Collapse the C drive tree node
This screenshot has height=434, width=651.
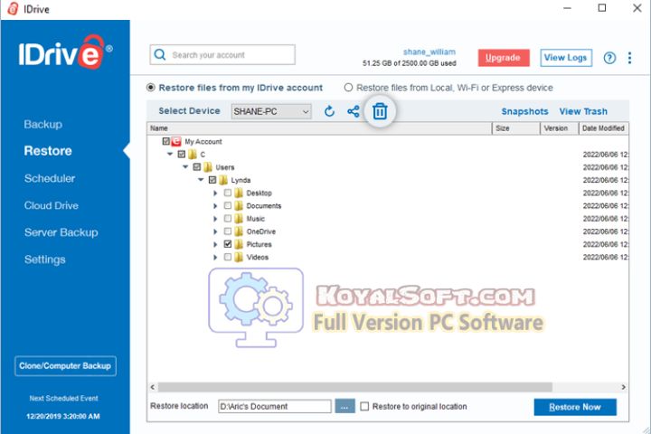point(169,154)
